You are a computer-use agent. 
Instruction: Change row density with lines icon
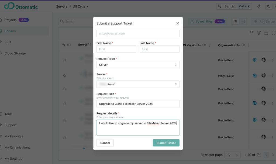click(x=266, y=33)
